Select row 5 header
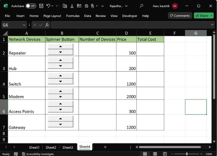The width and height of the screenshot is (217, 156). tap(4, 93)
